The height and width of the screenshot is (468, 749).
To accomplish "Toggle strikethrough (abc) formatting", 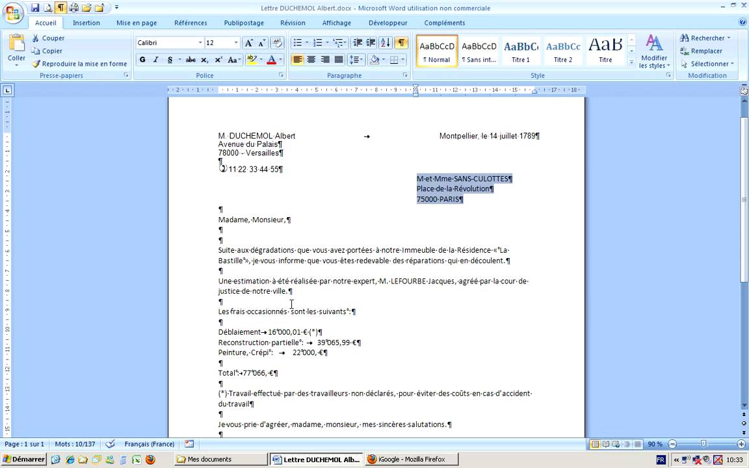I will tap(191, 60).
